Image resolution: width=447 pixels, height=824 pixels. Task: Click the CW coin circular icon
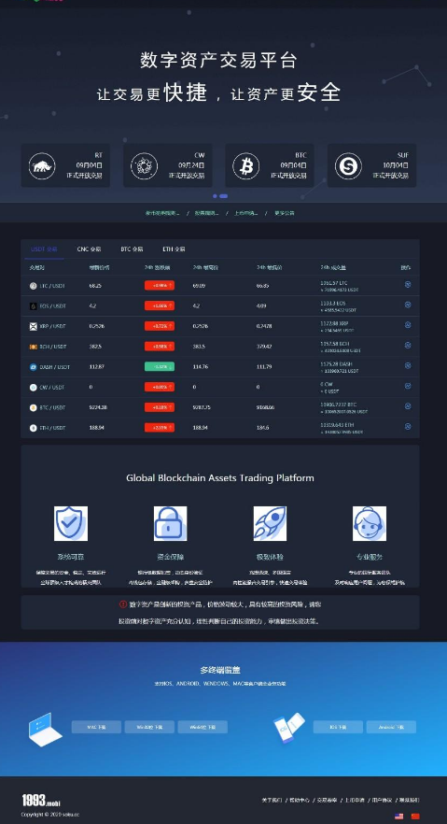(144, 166)
